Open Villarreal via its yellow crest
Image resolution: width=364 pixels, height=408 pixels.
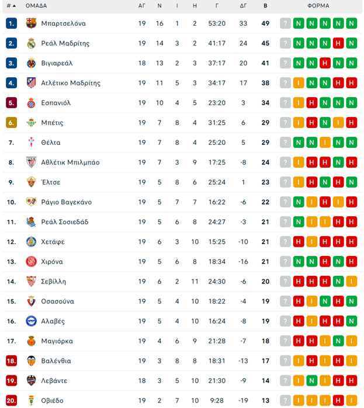click(31, 63)
